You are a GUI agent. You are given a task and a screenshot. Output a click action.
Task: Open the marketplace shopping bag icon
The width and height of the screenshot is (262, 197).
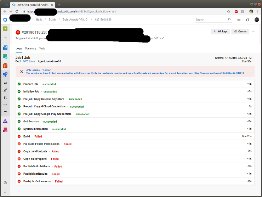(x=247, y=19)
